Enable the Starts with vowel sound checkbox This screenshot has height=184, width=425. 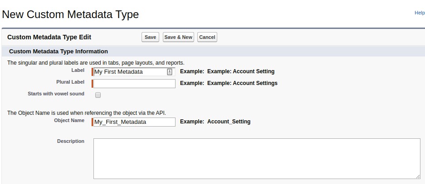click(x=98, y=95)
